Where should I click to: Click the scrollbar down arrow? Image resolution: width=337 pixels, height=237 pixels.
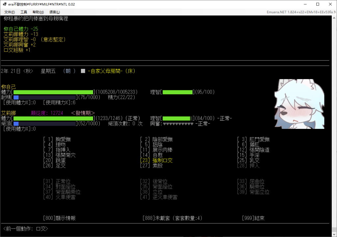pyautogui.click(x=334, y=234)
